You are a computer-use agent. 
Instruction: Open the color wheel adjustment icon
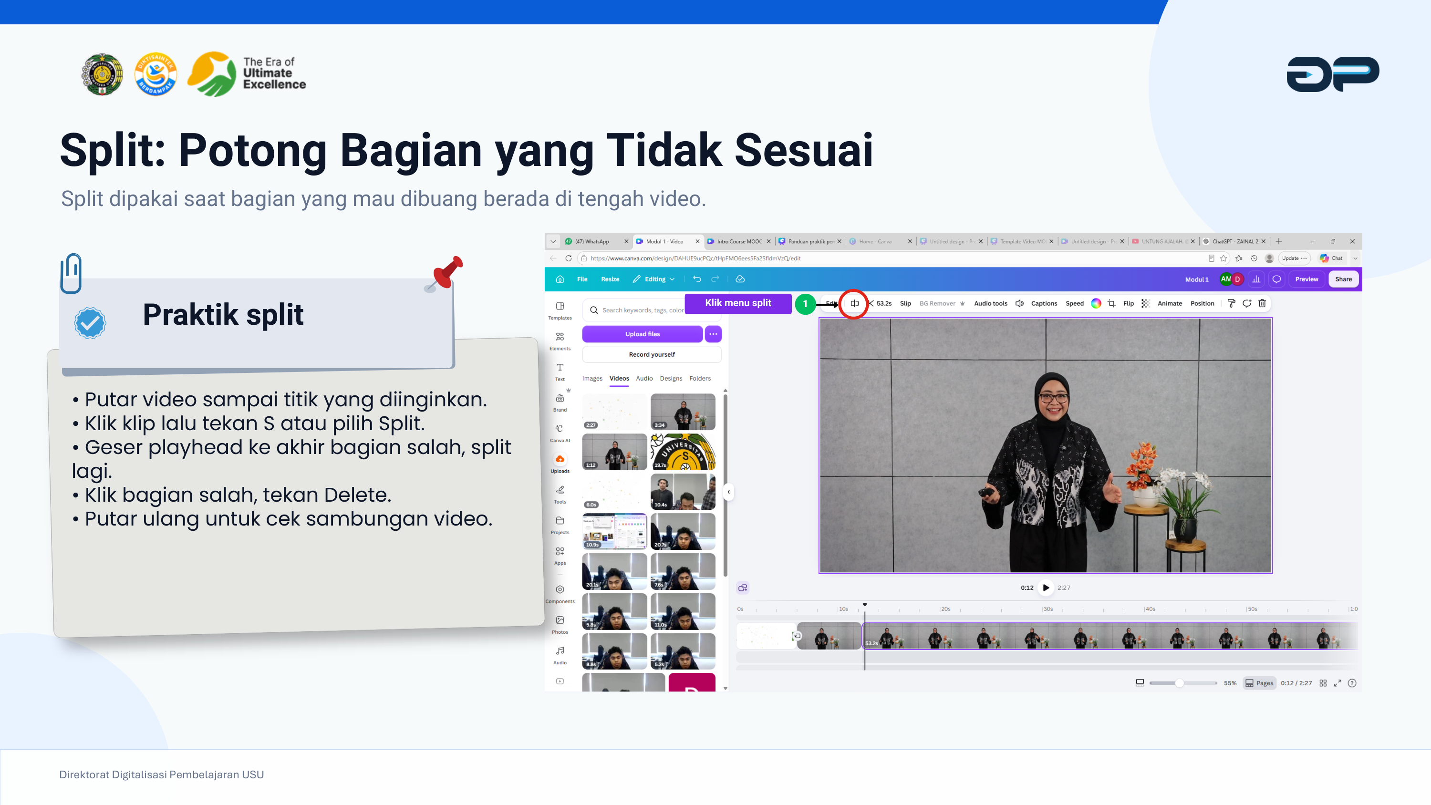click(x=1096, y=303)
